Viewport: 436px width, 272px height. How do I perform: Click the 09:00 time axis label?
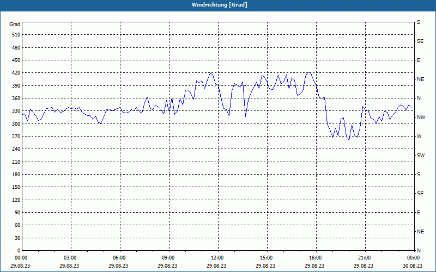tap(167, 258)
